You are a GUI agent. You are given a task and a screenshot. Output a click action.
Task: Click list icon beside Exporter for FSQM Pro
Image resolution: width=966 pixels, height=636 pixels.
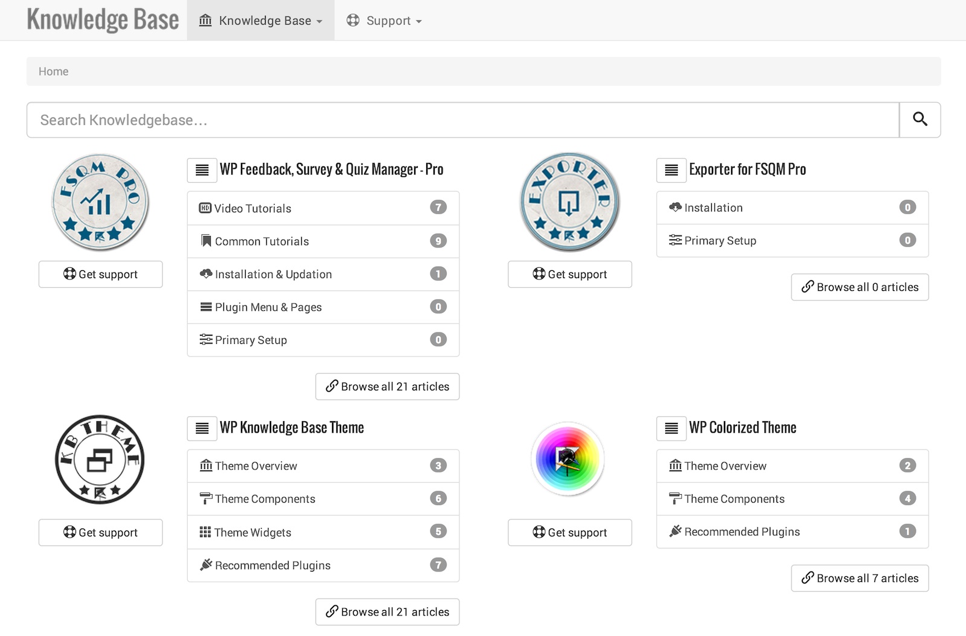pyautogui.click(x=671, y=170)
